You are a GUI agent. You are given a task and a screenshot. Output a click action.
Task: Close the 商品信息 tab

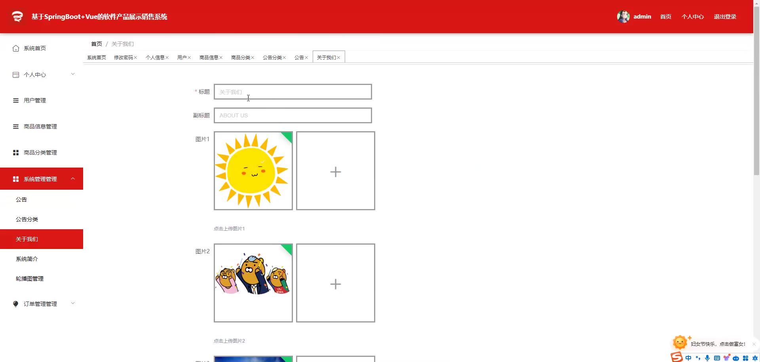[221, 58]
